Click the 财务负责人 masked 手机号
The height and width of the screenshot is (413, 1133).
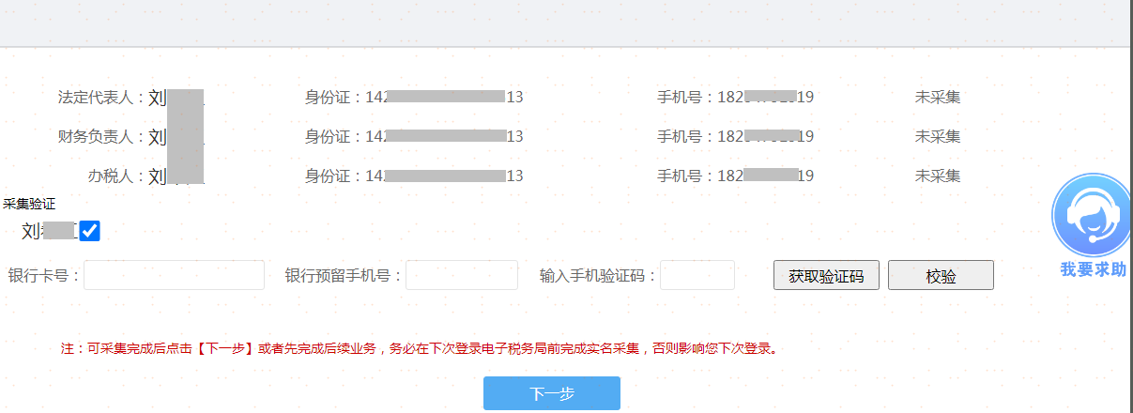pos(765,136)
